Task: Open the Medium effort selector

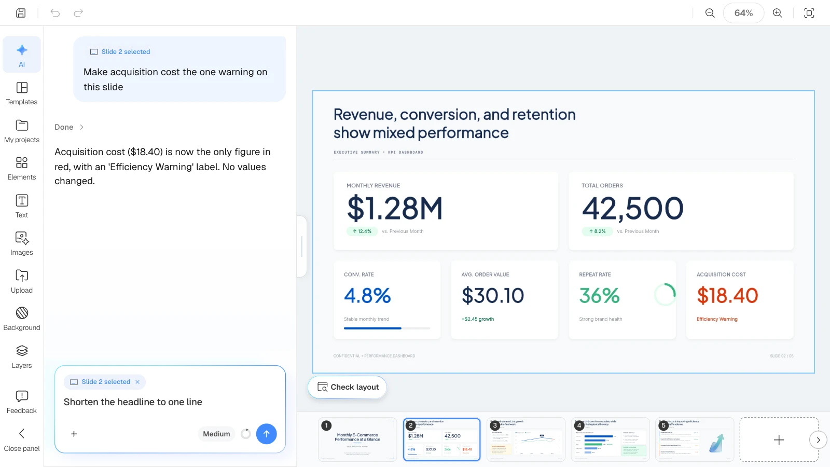Action: coord(216,434)
